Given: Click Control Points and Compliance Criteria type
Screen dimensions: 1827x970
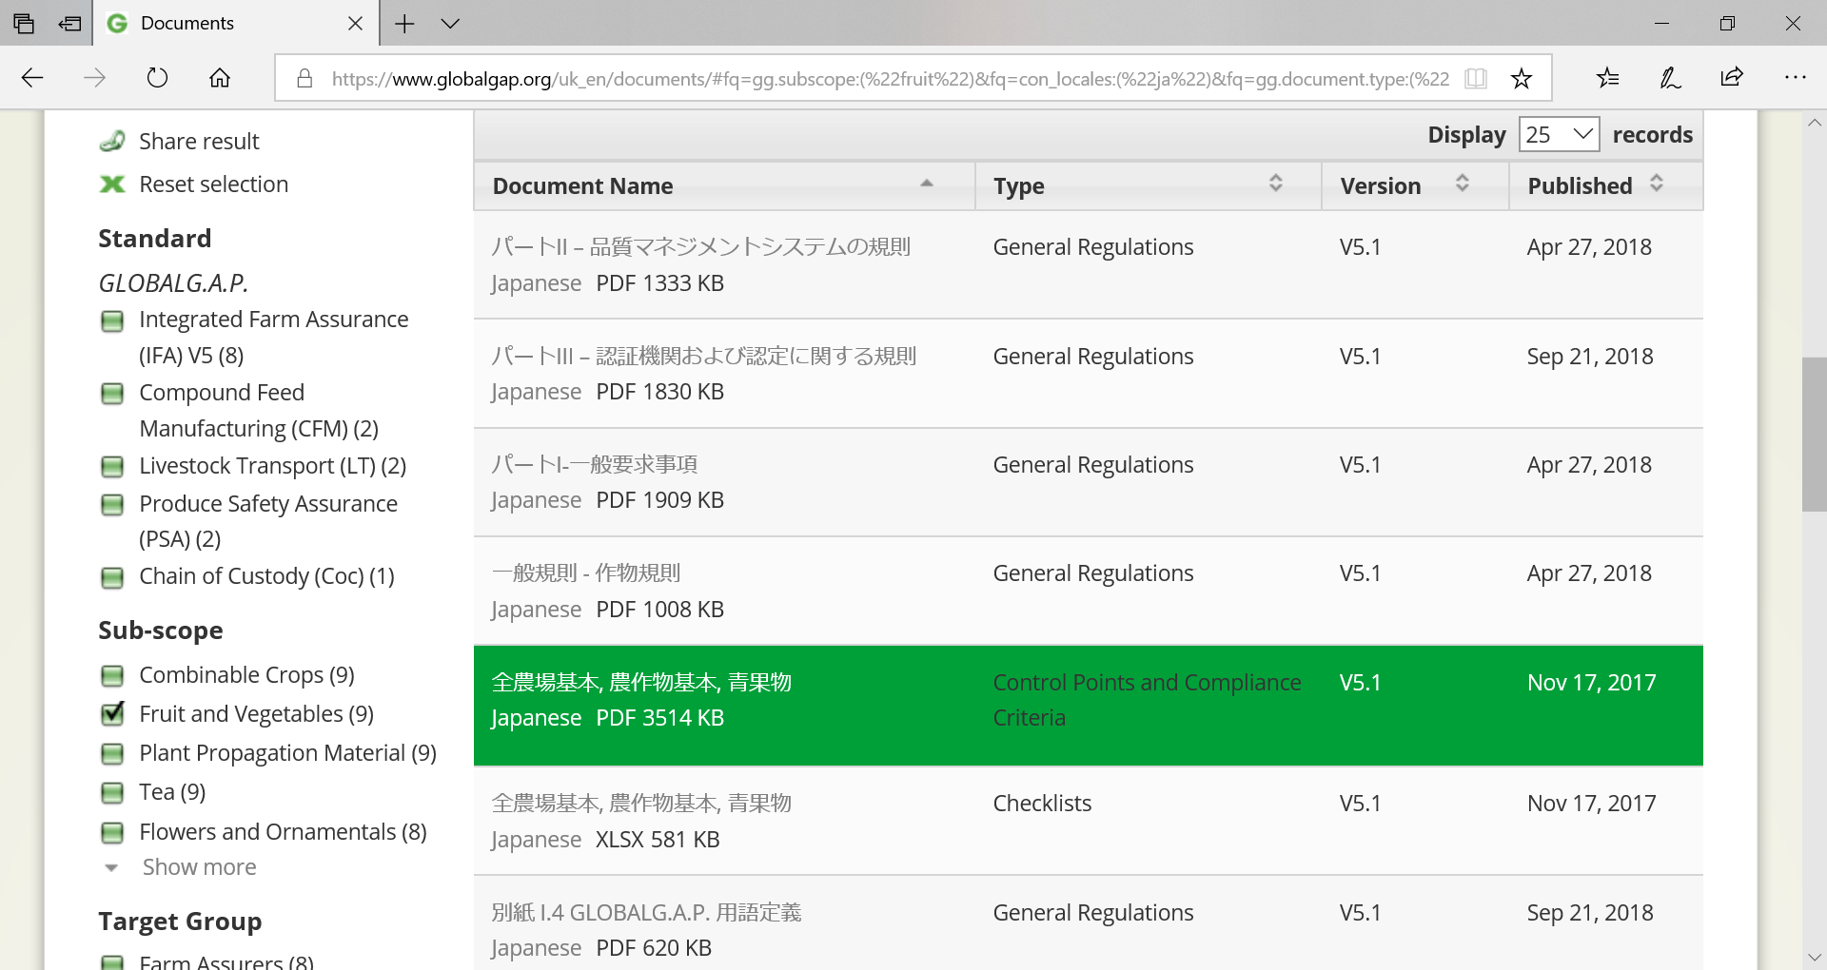Looking at the screenshot, I should click(1147, 700).
